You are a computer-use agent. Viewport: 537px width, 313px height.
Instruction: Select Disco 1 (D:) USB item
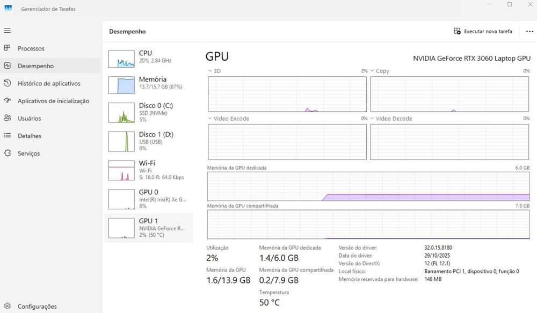click(x=149, y=141)
